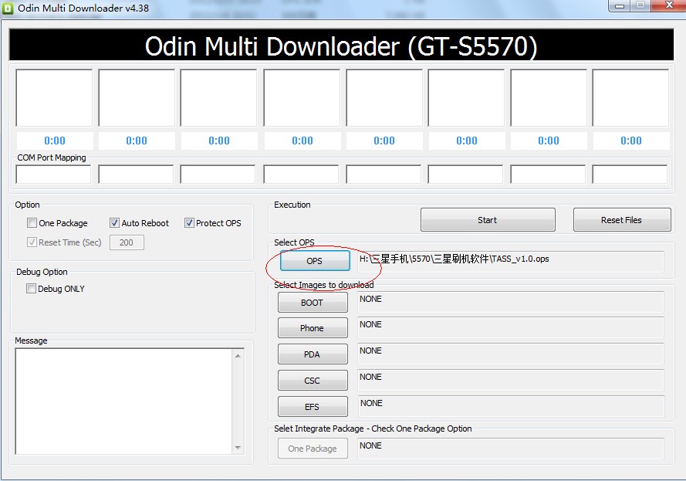Click the Message box scroll-up arrow
The height and width of the screenshot is (481, 686).
(238, 356)
